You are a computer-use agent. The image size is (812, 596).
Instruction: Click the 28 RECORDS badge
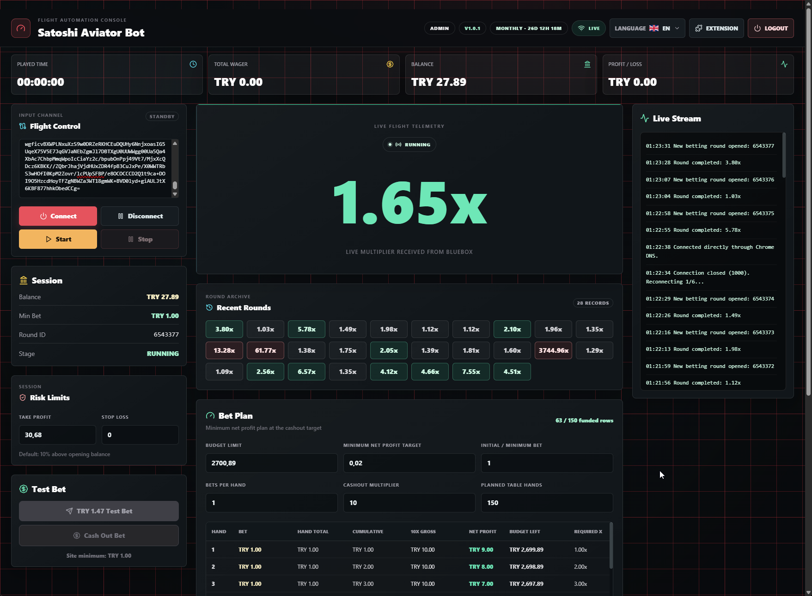coord(593,303)
